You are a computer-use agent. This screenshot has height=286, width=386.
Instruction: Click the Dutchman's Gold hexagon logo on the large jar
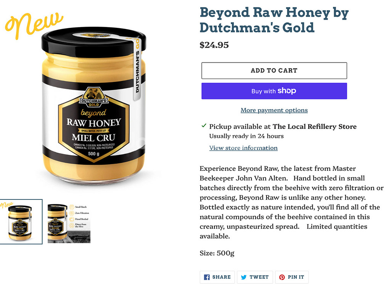coord(94,97)
